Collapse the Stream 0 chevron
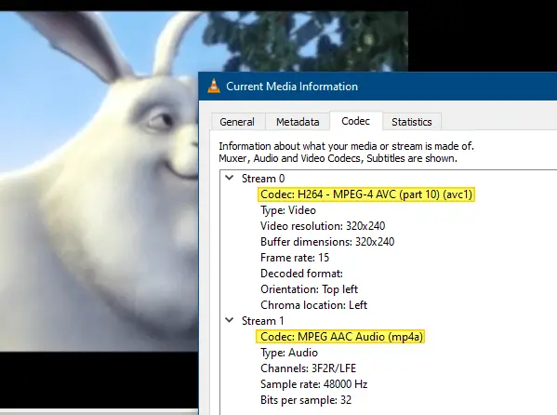557x415 pixels. (x=230, y=178)
